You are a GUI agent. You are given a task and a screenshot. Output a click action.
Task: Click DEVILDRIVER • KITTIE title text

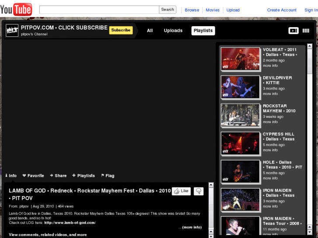277,80
